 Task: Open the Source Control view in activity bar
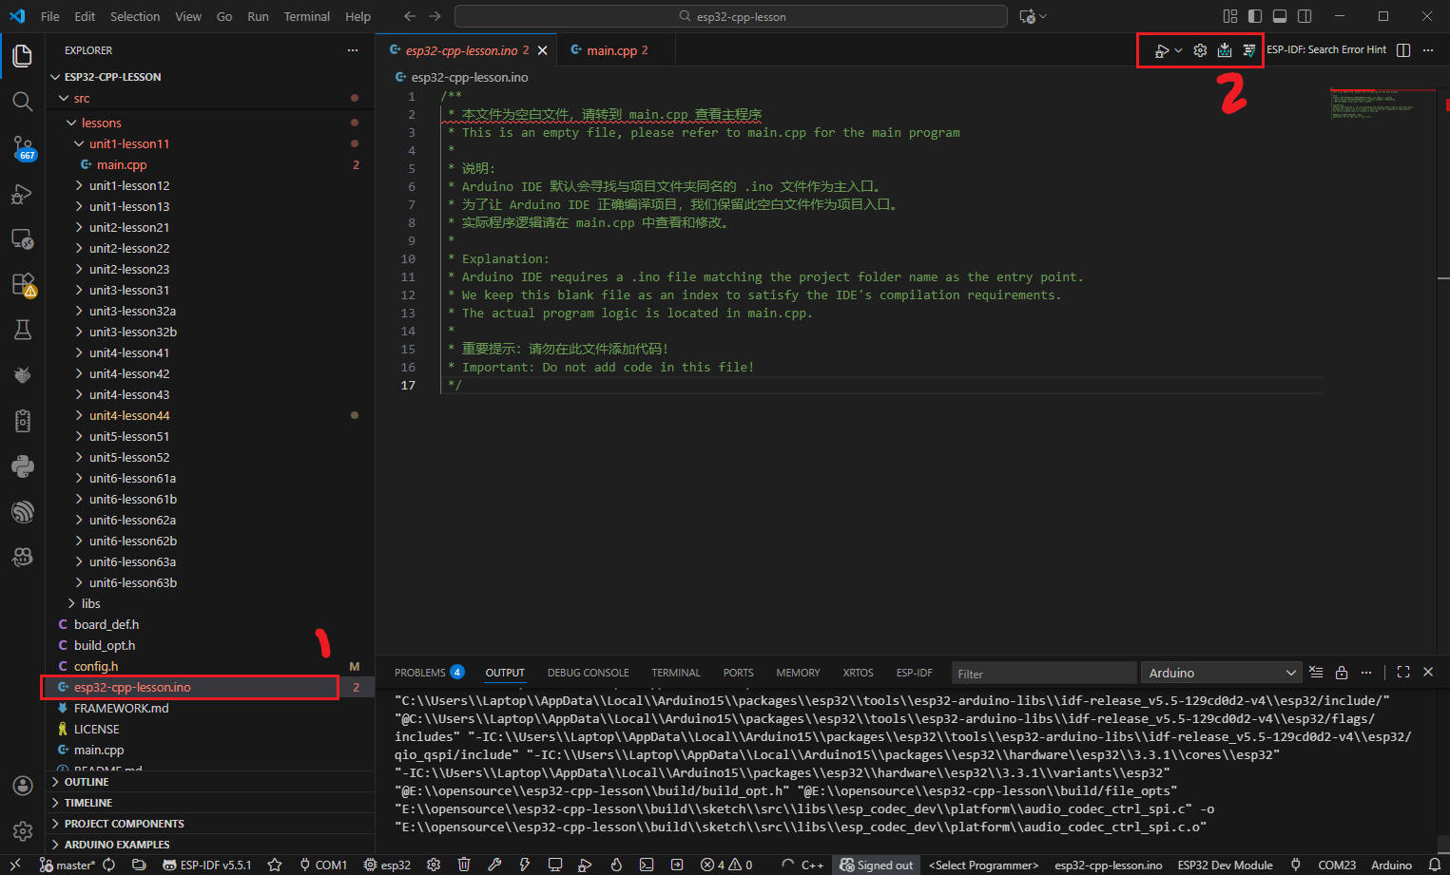click(22, 147)
